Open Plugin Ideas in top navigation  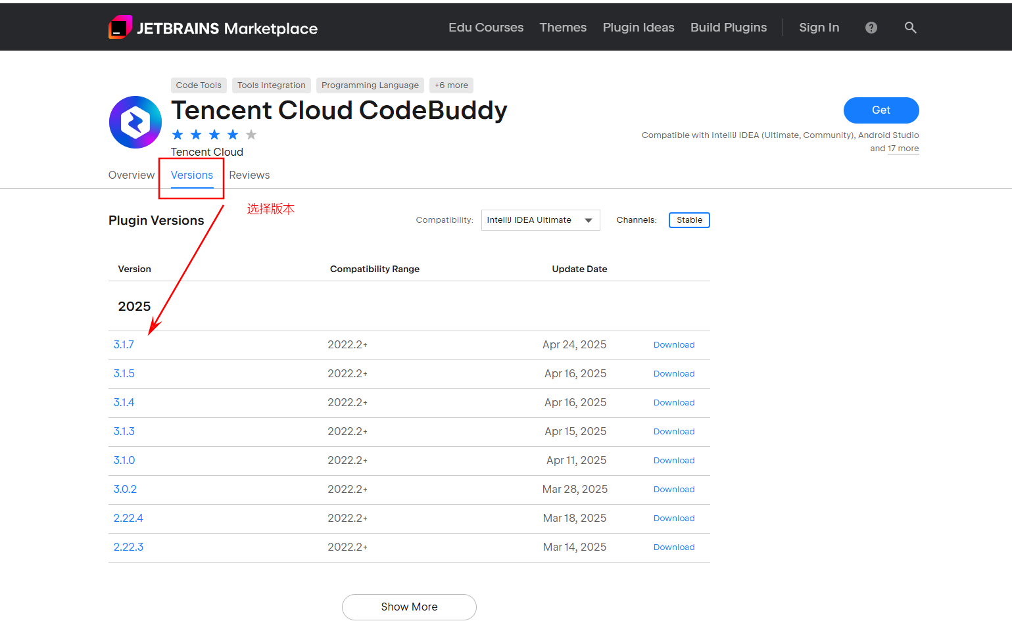pyautogui.click(x=639, y=28)
